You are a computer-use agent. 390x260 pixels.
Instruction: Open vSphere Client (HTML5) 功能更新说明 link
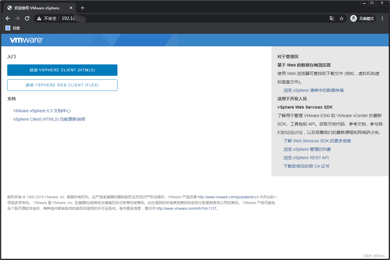[x=49, y=119]
